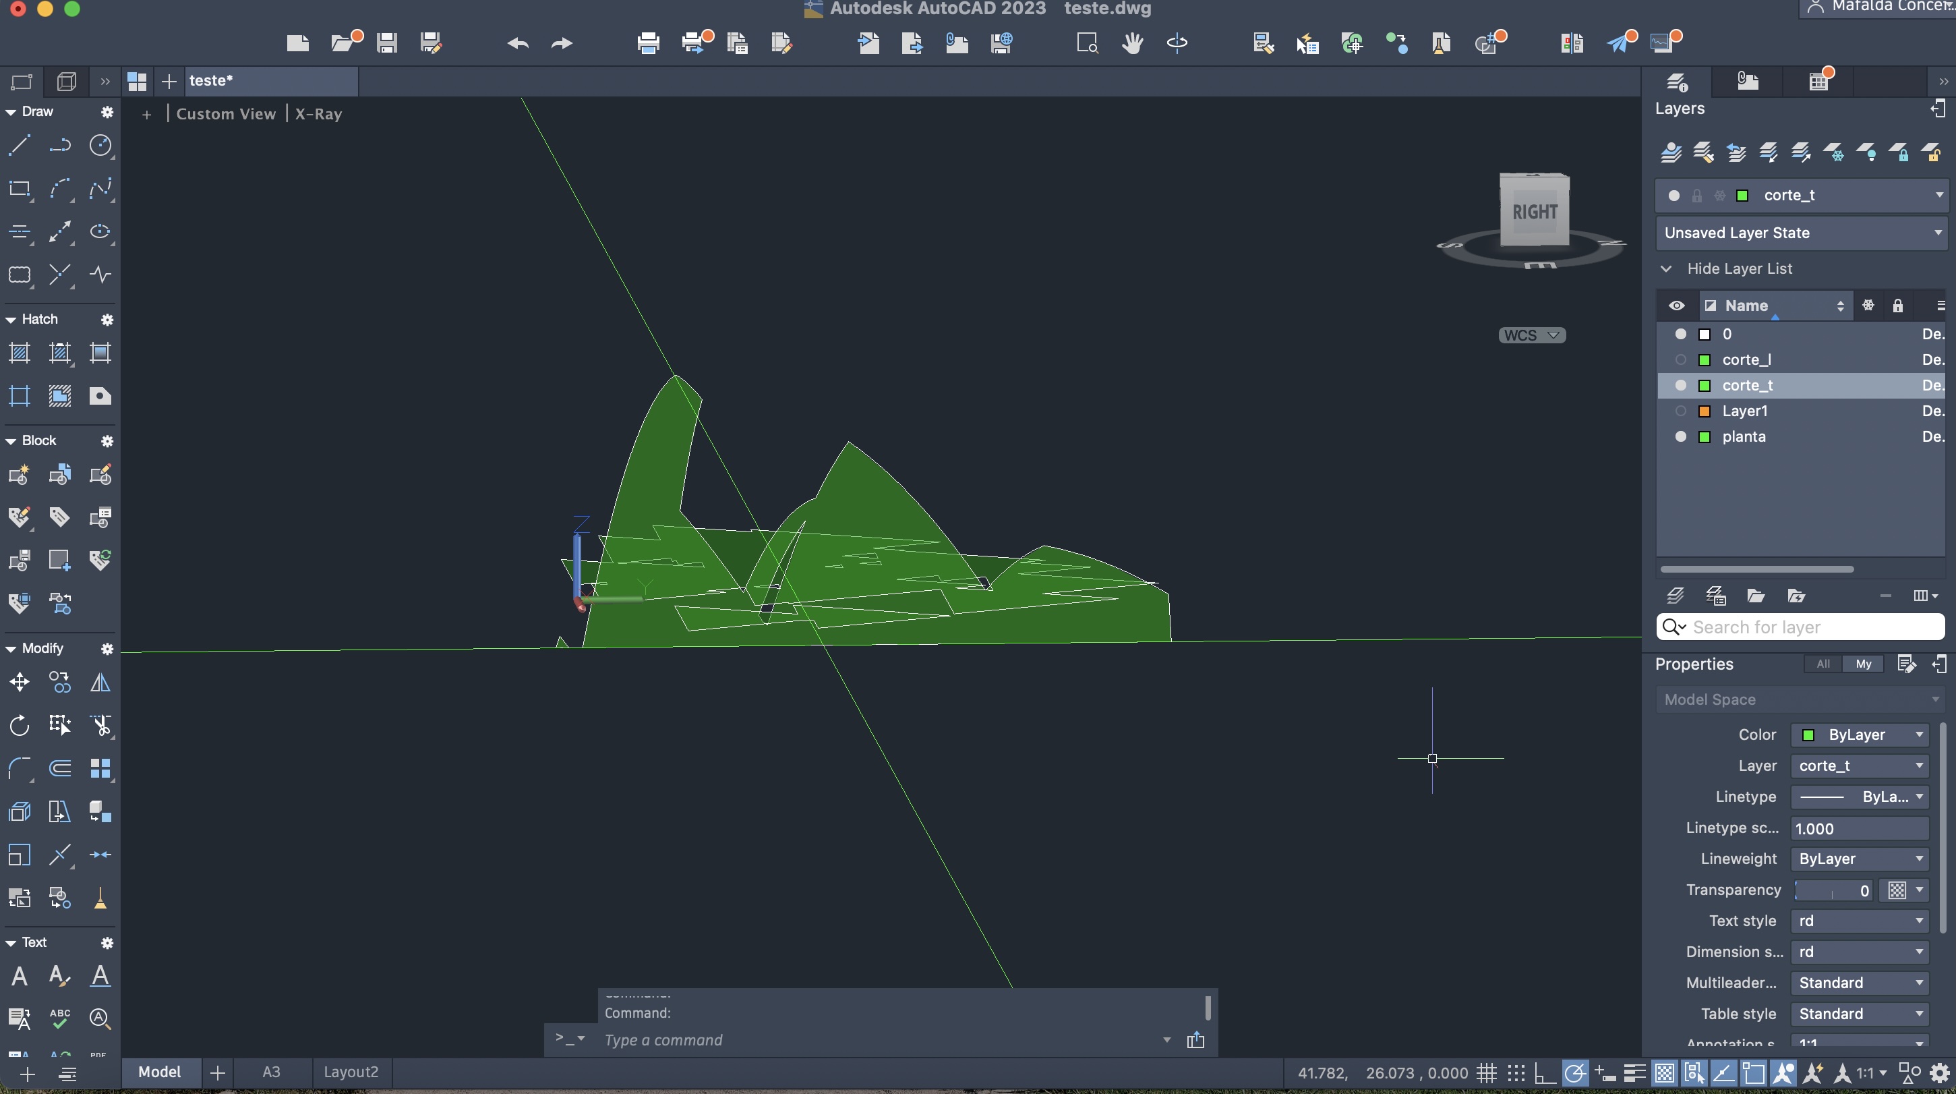Image resolution: width=1956 pixels, height=1094 pixels.
Task: Click the Move tool in Modify panel
Action: pyautogui.click(x=19, y=682)
